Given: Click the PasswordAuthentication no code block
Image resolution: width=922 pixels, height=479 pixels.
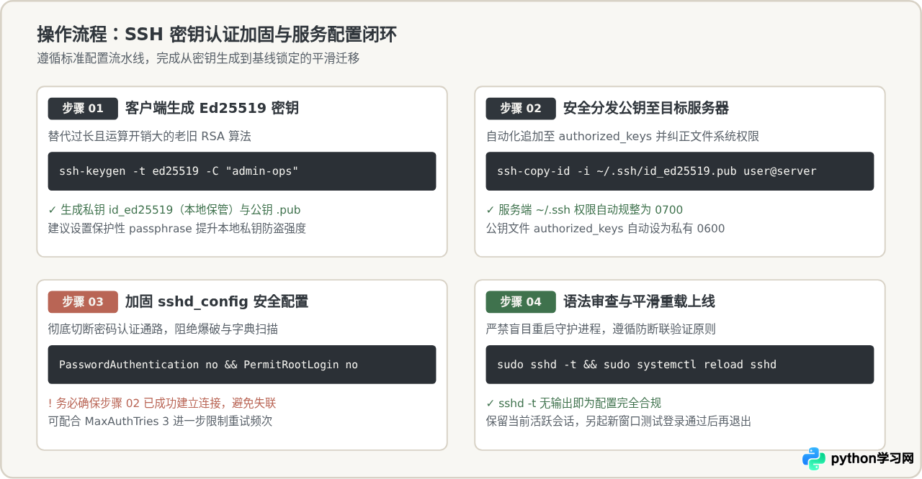Looking at the screenshot, I should click(242, 365).
